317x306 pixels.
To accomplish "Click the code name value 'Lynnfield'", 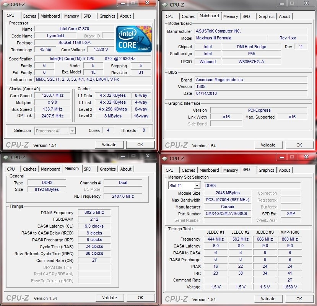I will pyautogui.click(x=55, y=36).
